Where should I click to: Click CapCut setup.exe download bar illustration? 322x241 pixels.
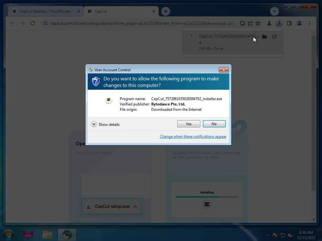click(111, 206)
